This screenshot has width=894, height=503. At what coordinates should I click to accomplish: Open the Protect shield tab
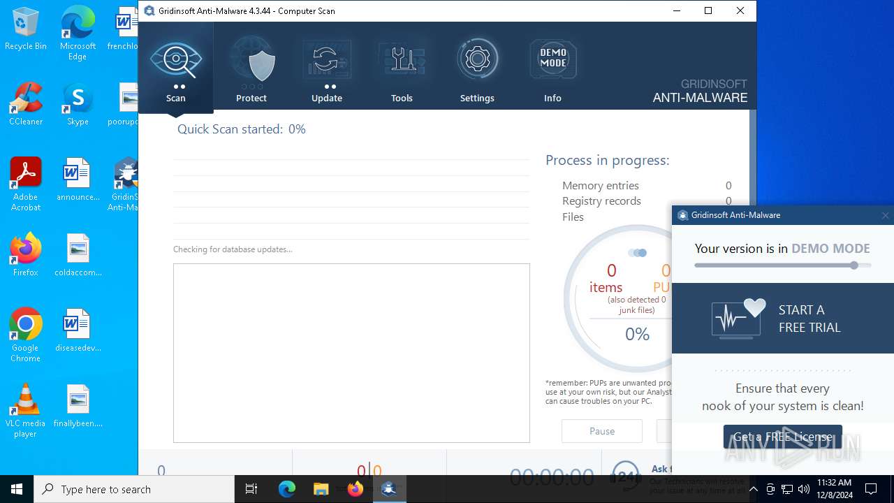pyautogui.click(x=251, y=68)
